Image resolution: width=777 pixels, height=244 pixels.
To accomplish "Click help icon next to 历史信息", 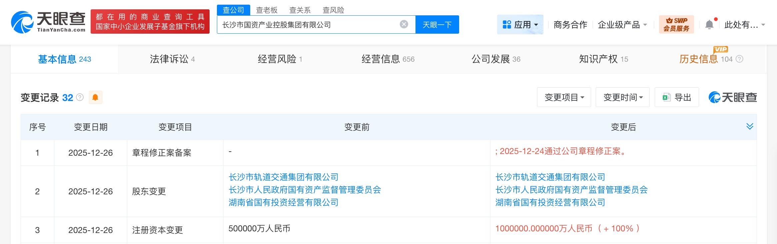I will click(x=739, y=59).
